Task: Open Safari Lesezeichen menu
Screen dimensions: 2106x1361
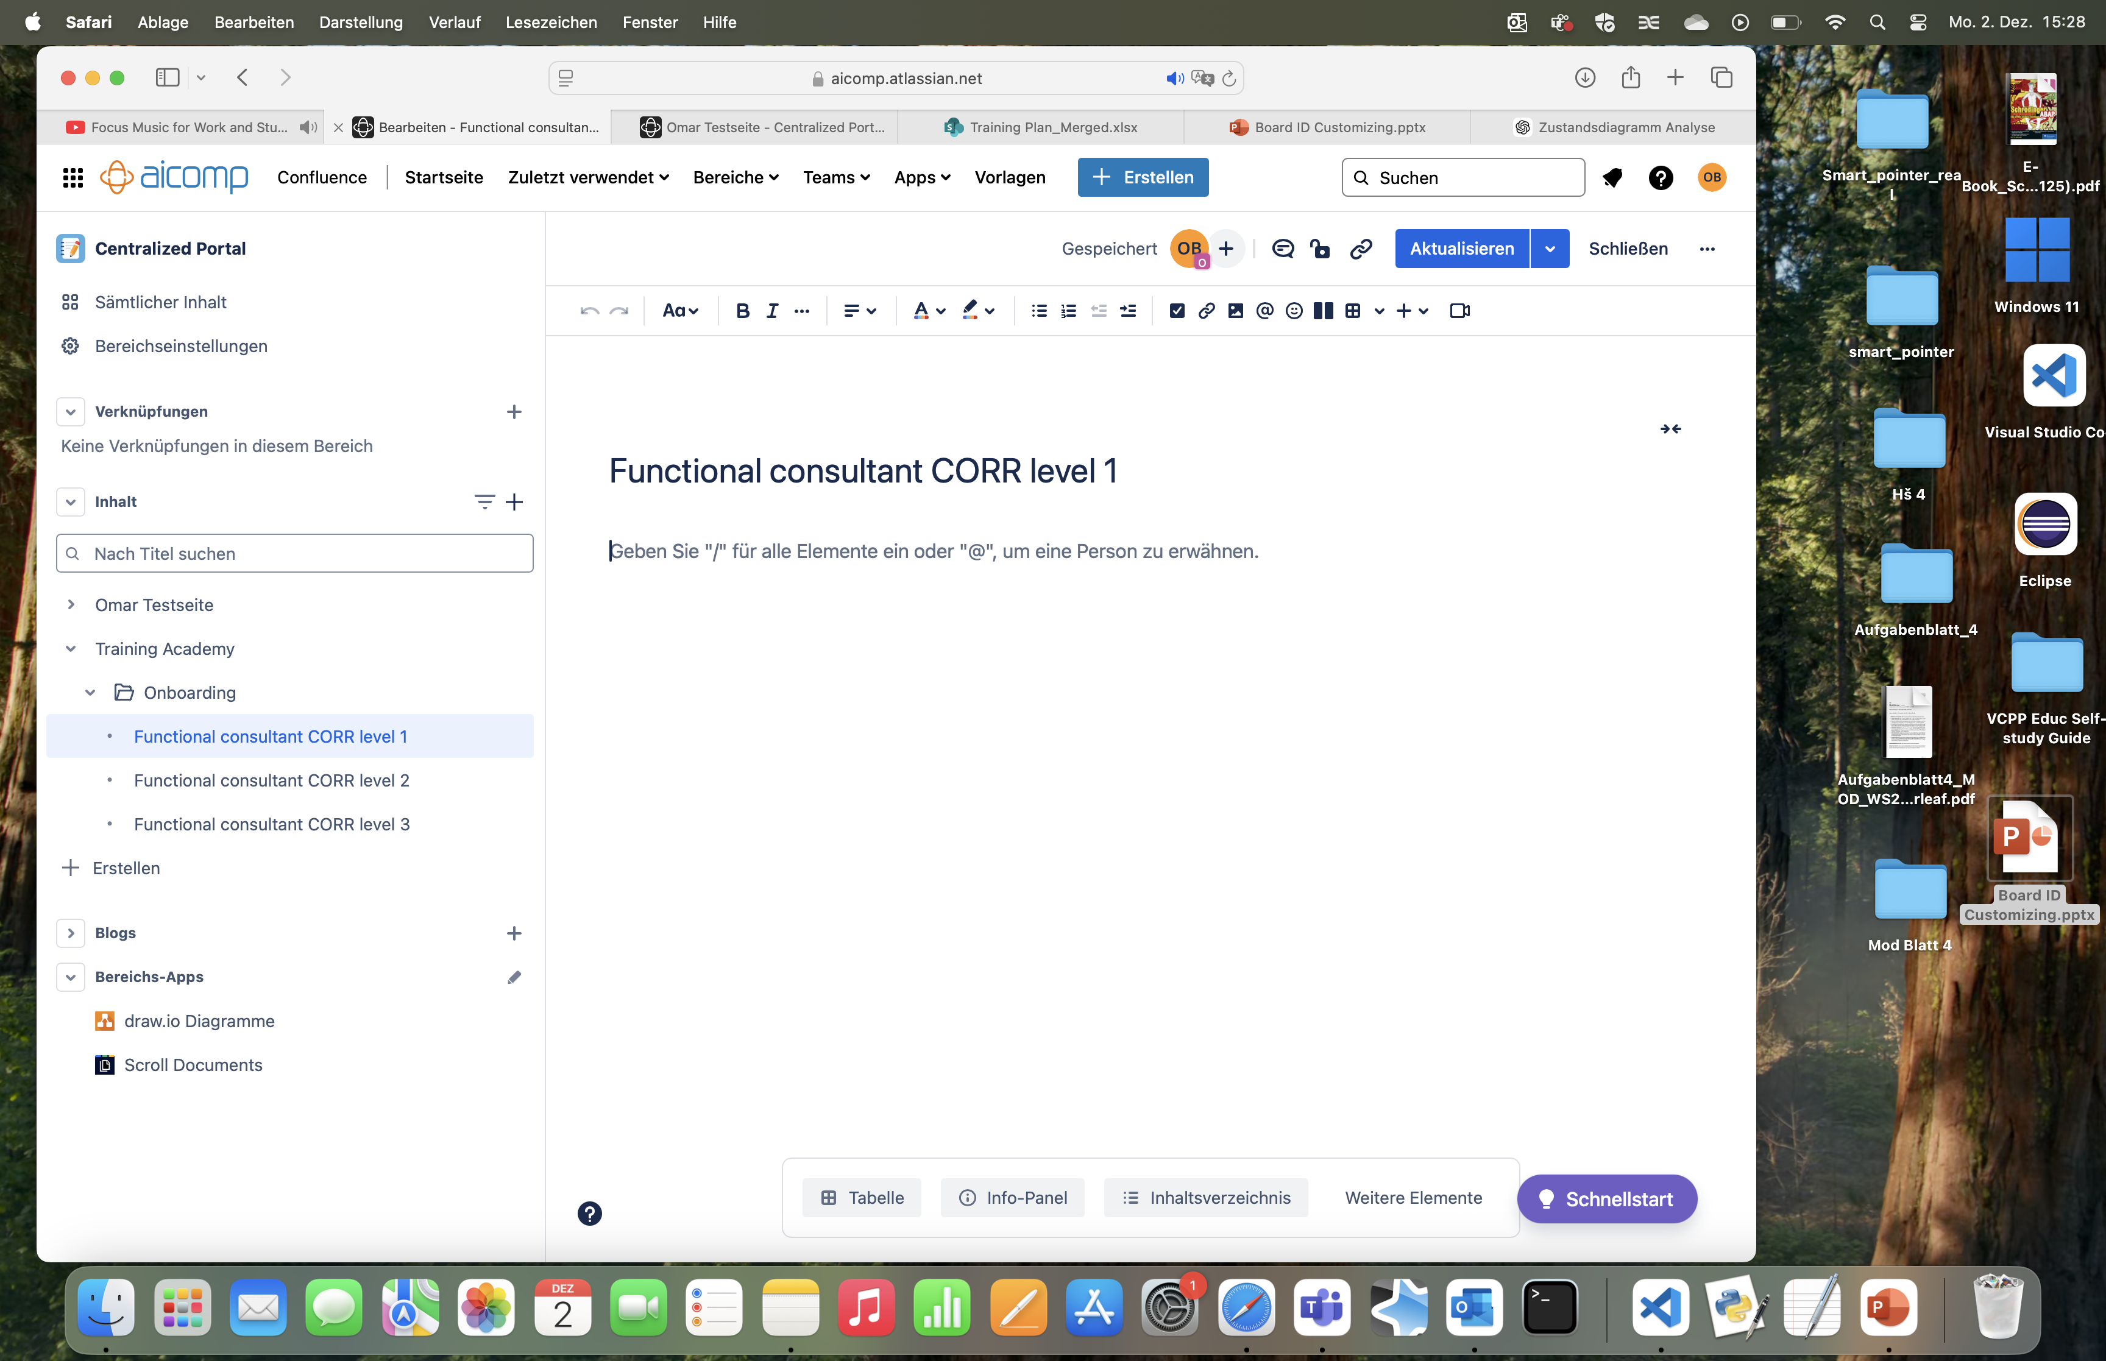Action: coord(551,22)
